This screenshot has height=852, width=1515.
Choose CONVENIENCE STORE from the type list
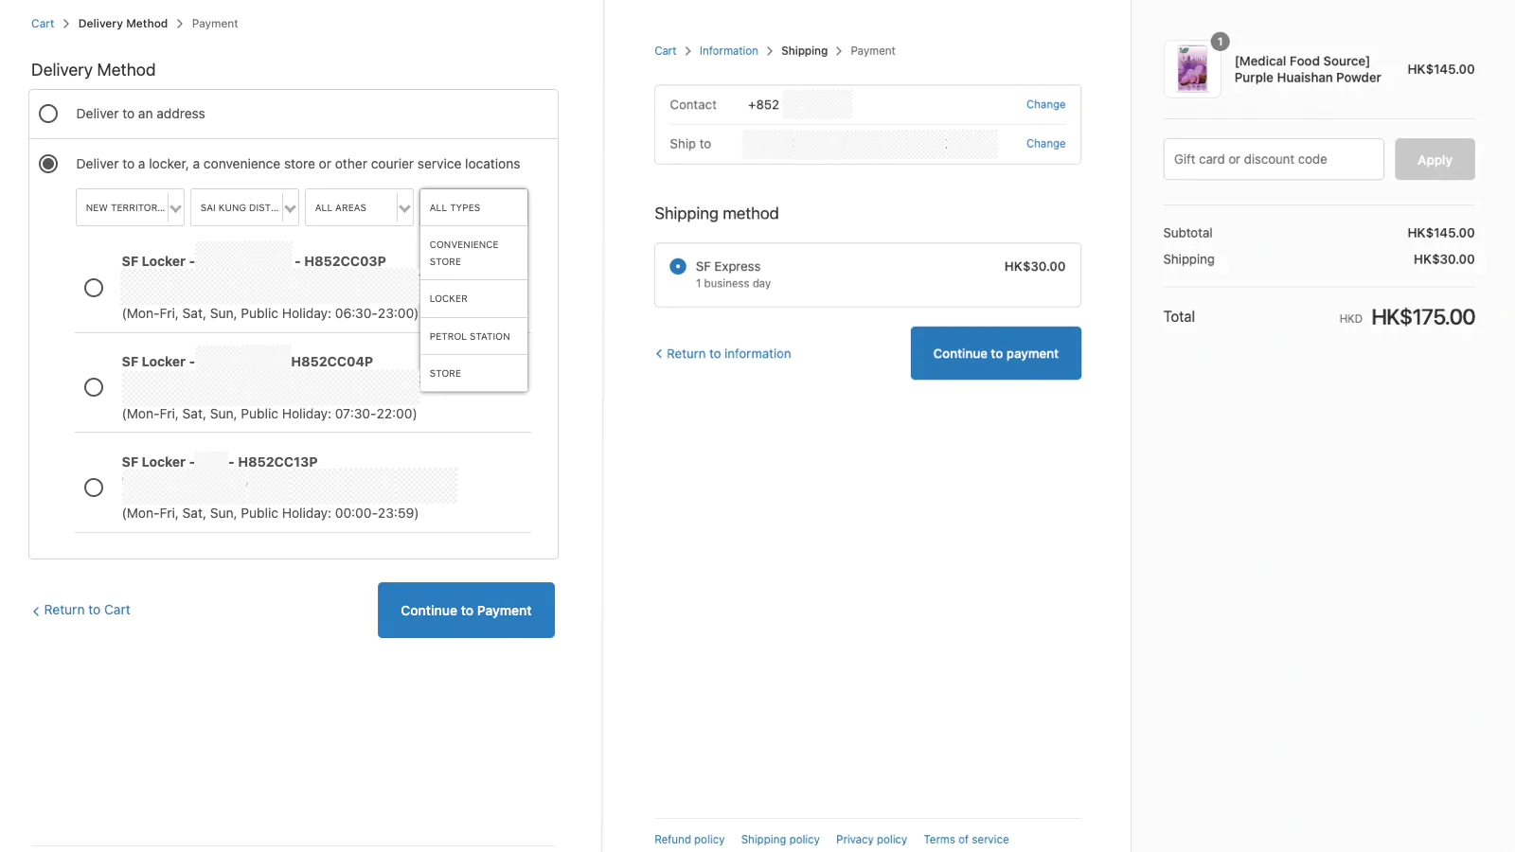(x=473, y=253)
